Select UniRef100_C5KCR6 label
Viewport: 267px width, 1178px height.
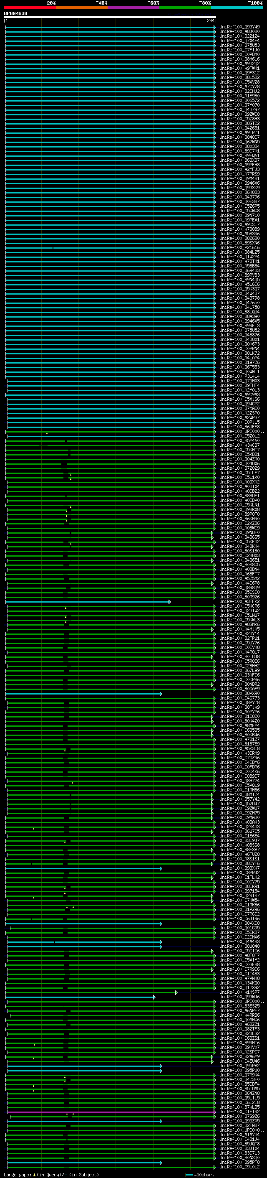click(x=239, y=607)
